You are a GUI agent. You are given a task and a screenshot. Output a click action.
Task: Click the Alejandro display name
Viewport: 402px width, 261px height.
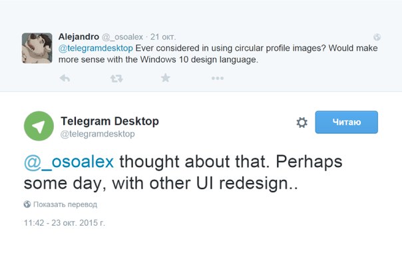(x=79, y=37)
